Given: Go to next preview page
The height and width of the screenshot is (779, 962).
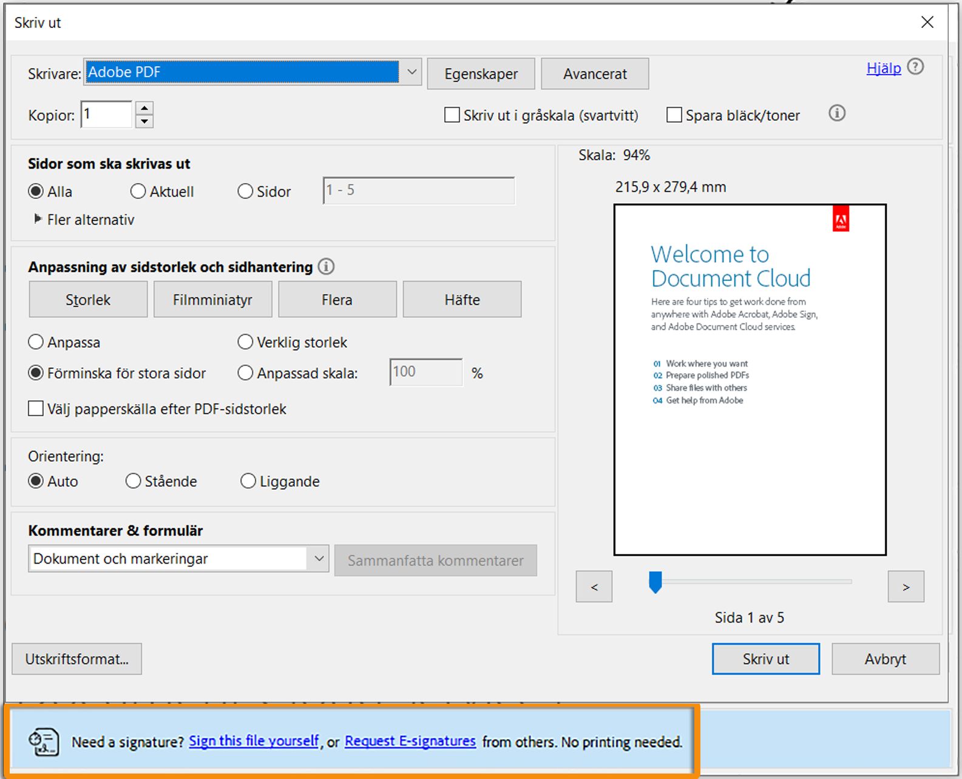Looking at the screenshot, I should pos(906,586).
